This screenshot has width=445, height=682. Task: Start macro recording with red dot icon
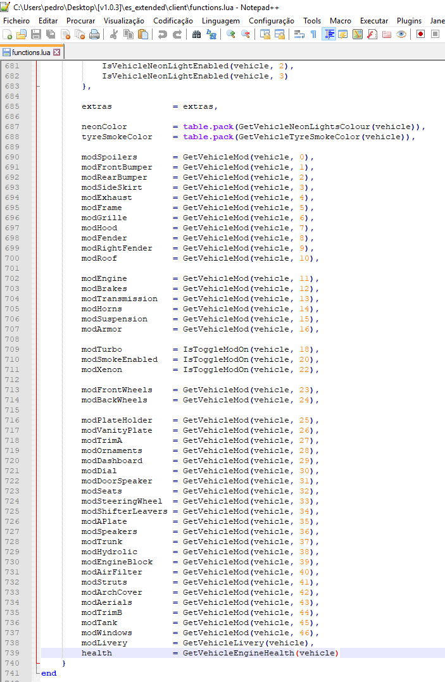[420, 34]
